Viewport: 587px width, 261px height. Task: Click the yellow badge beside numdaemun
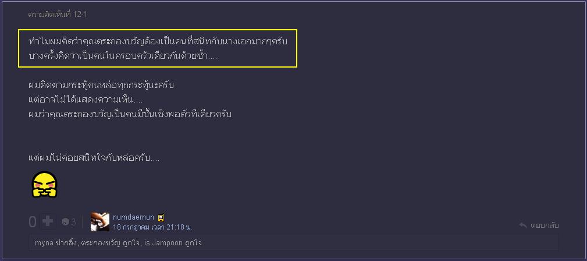(161, 217)
